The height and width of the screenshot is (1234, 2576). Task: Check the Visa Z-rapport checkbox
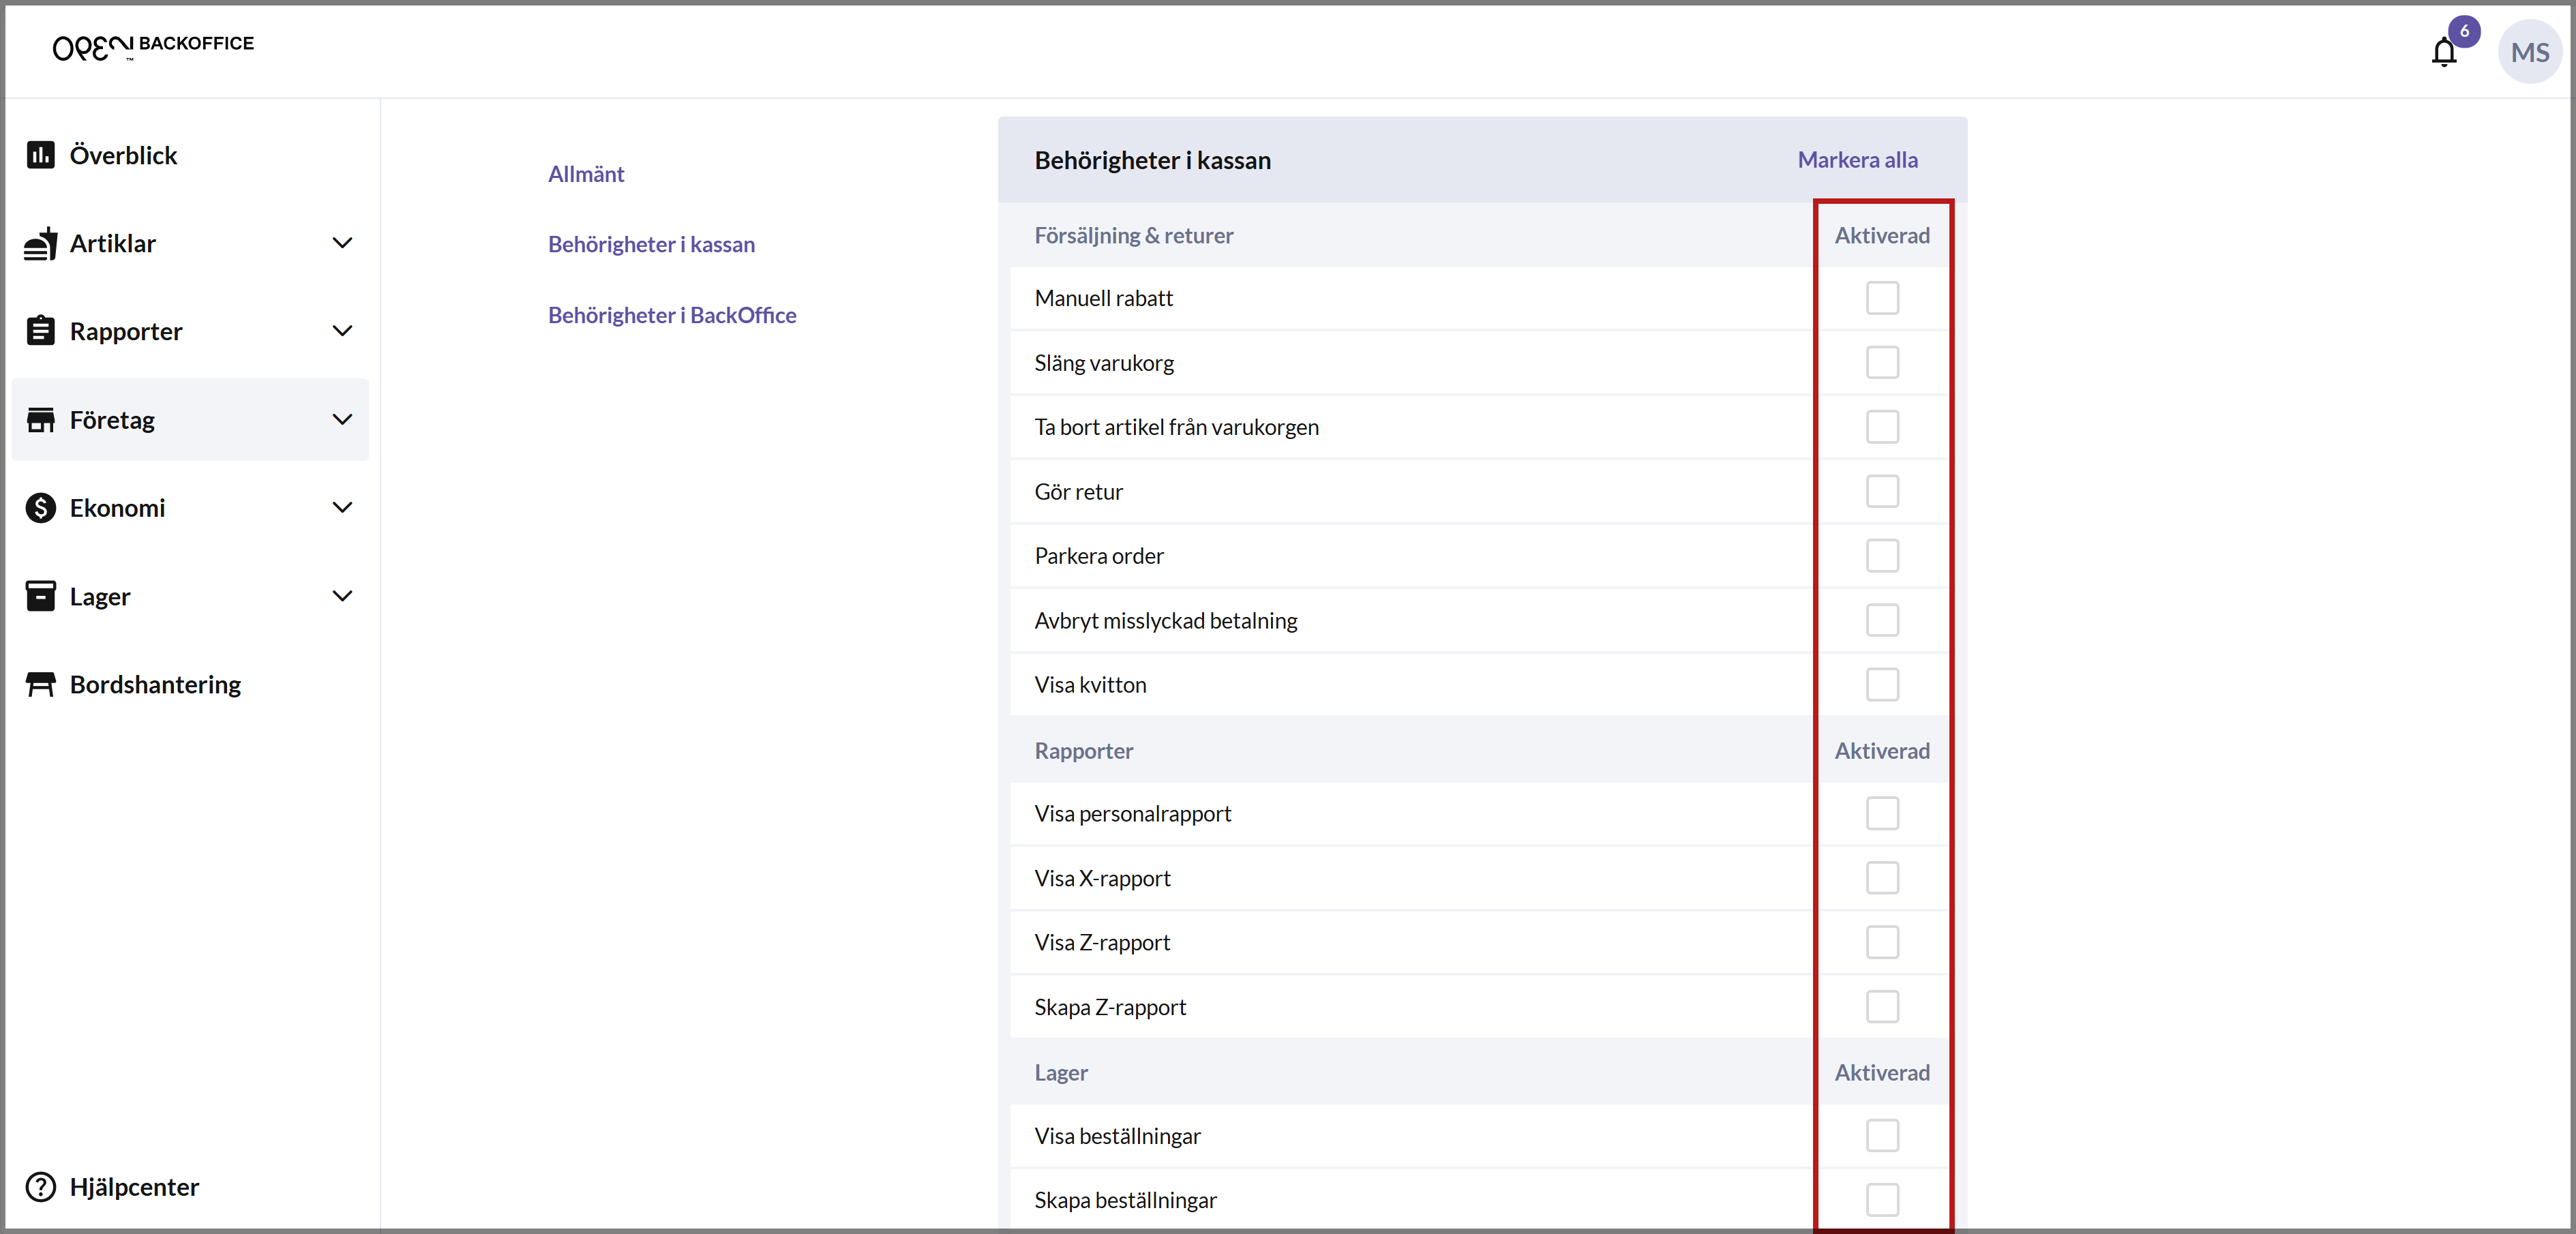point(1882,943)
